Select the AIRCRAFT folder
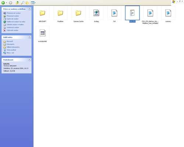 42,14
